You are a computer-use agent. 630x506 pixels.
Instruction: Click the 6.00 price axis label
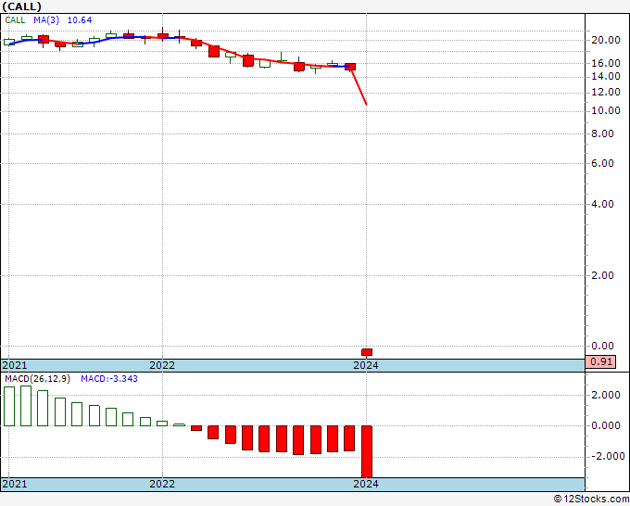point(603,163)
